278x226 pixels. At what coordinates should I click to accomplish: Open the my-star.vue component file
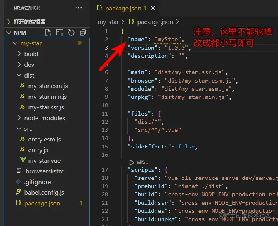(44, 161)
